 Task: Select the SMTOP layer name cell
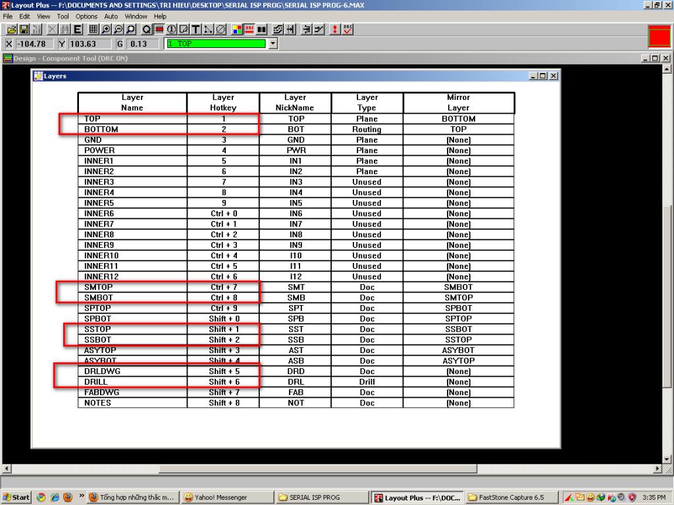pyautogui.click(x=132, y=287)
